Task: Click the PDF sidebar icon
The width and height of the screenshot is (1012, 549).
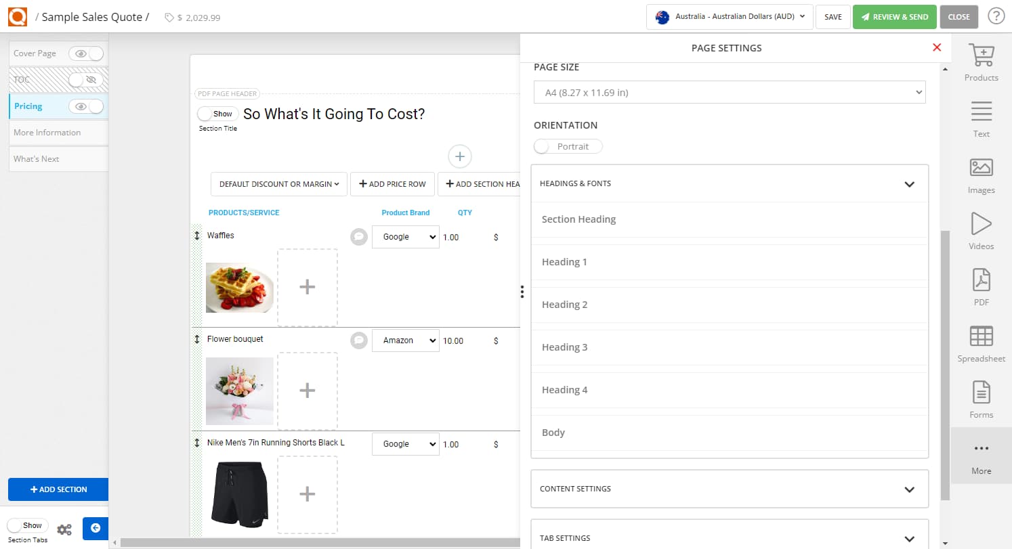Action: tap(981, 280)
